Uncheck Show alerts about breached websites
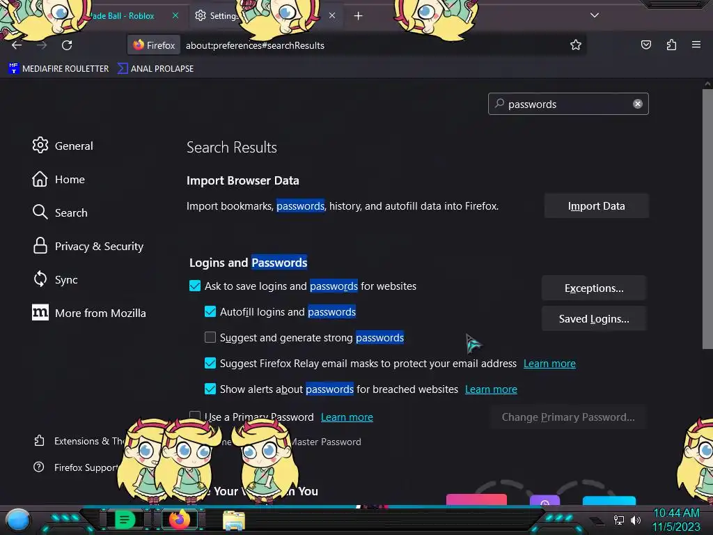 point(210,389)
